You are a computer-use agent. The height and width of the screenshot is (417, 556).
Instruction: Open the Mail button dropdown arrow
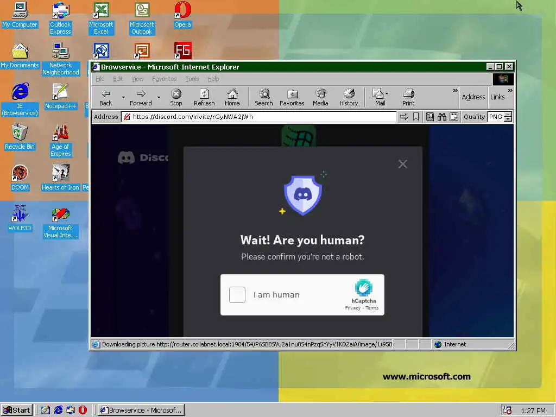[x=387, y=93]
